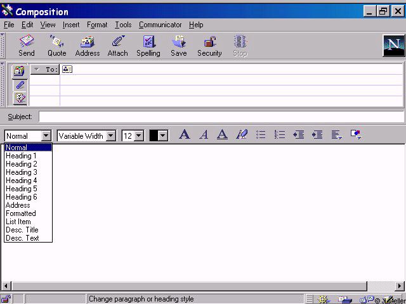The image size is (406, 304).
Task: Click the Stop toolbar icon
Action: (x=240, y=46)
